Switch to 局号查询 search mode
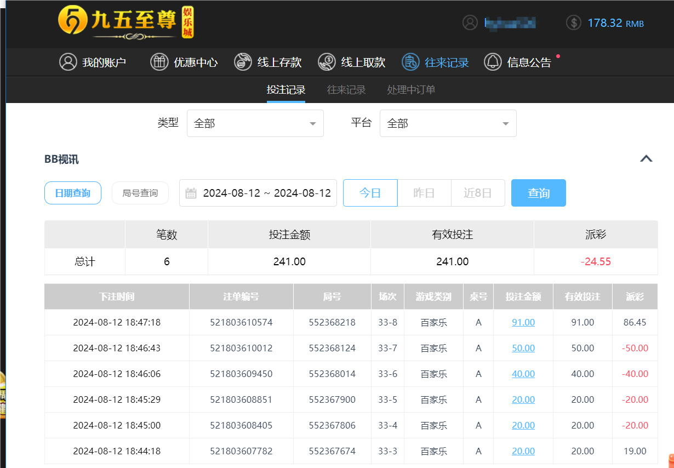Viewport: 674px width, 468px height. point(140,193)
